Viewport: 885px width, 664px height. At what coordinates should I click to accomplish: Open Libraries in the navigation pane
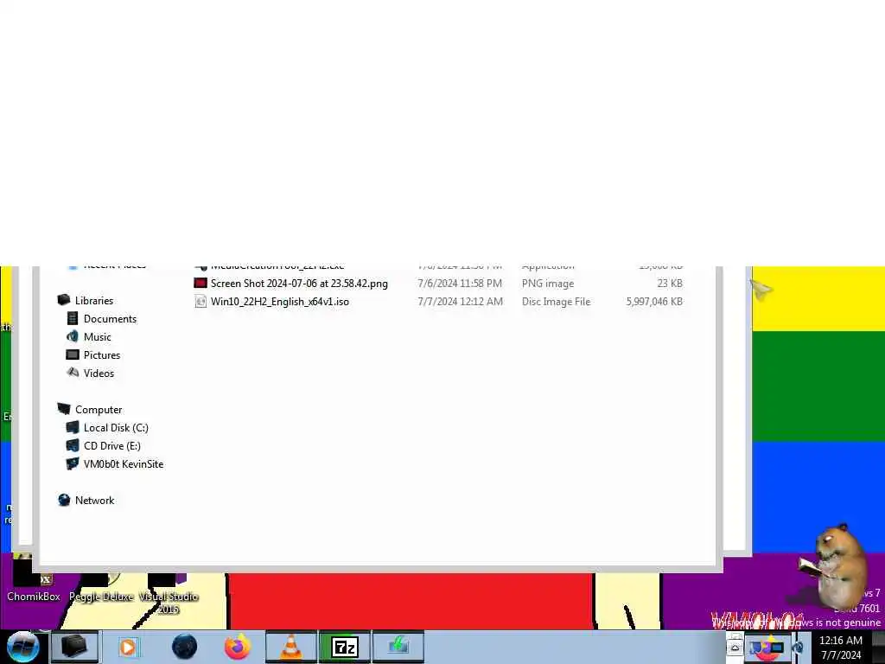[x=94, y=300]
